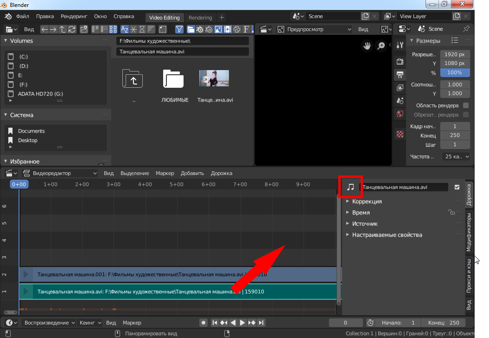The image size is (489, 338).
Task: Open the Добавить menu in sequencer
Action: [192, 173]
